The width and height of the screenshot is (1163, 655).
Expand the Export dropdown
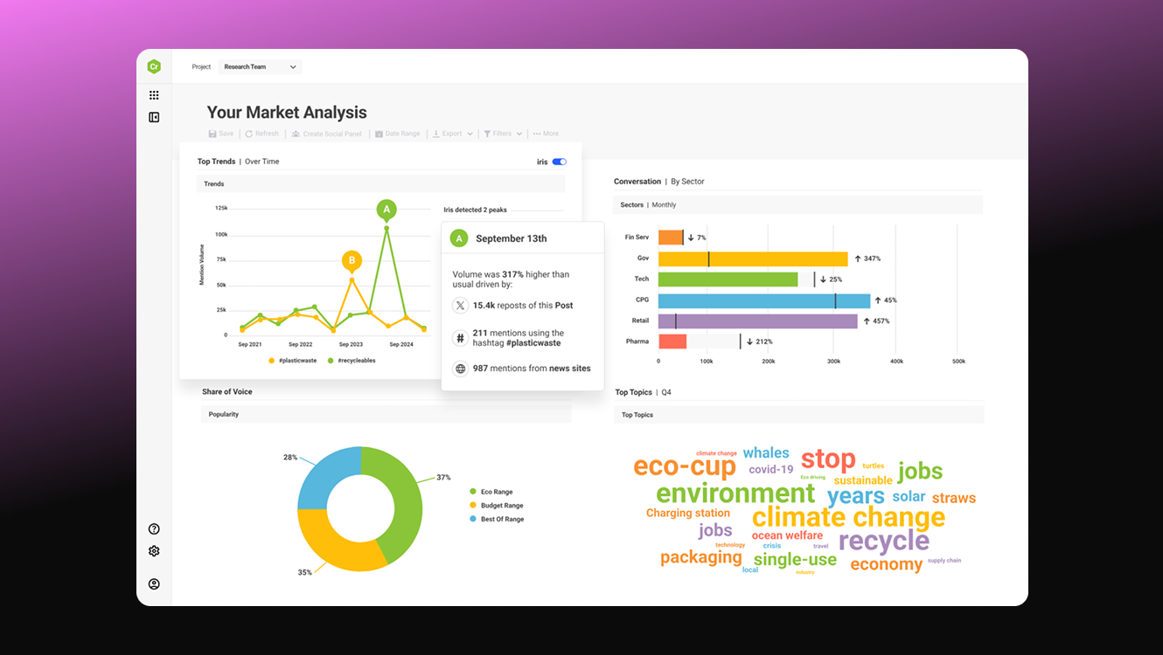pos(453,134)
